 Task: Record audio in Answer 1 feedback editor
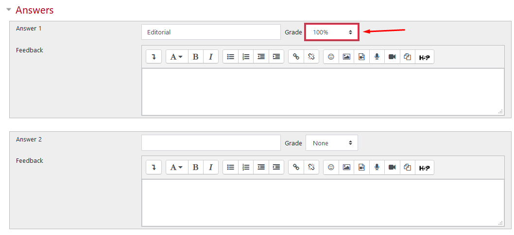[x=377, y=57]
